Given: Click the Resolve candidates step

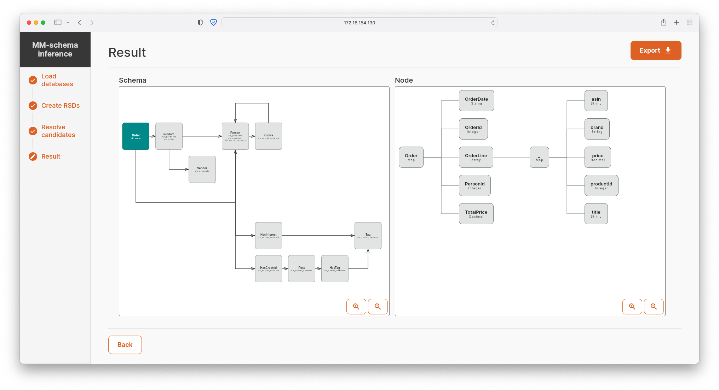Looking at the screenshot, I should [x=54, y=130].
